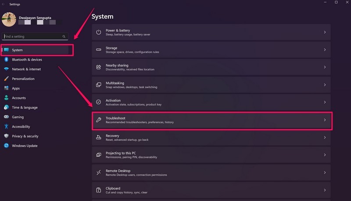
Task: Go to Personalization settings
Action: pyautogui.click(x=23, y=79)
